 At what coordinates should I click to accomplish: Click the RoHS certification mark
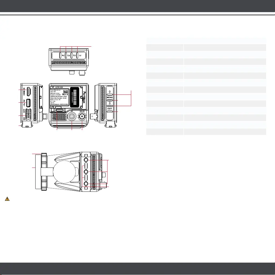coord(66,92)
